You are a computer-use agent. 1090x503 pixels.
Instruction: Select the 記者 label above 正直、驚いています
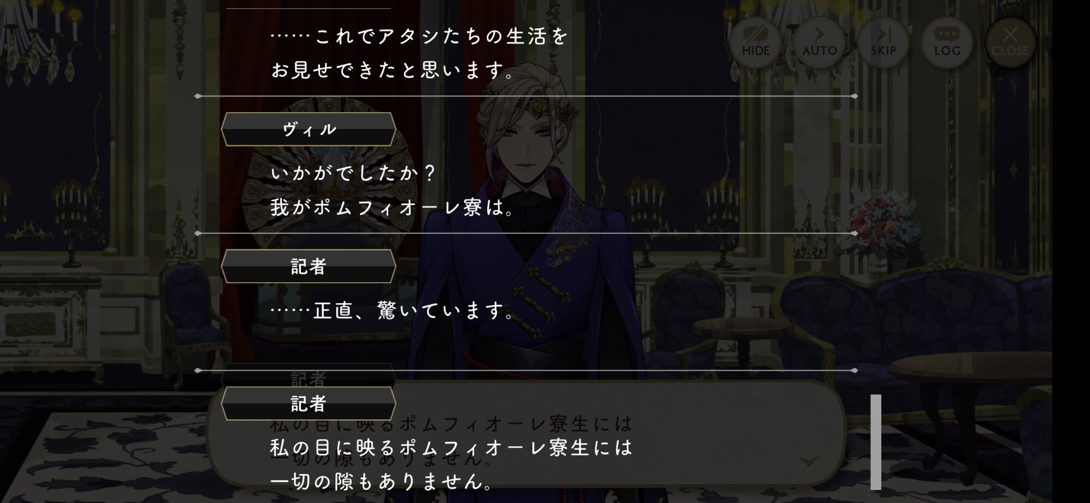[308, 266]
